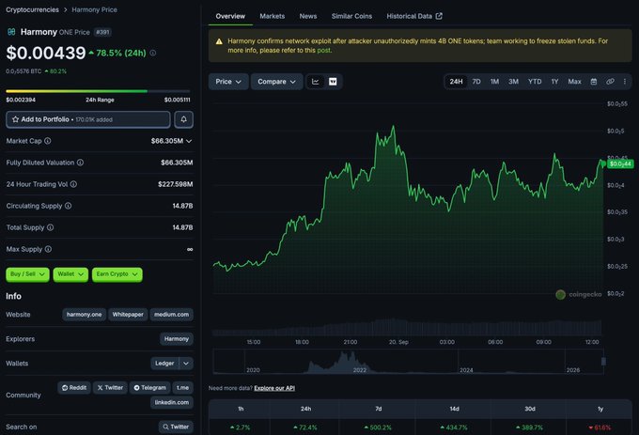This screenshot has width=639, height=435.
Task: Open the Price dropdown
Action: tap(228, 82)
